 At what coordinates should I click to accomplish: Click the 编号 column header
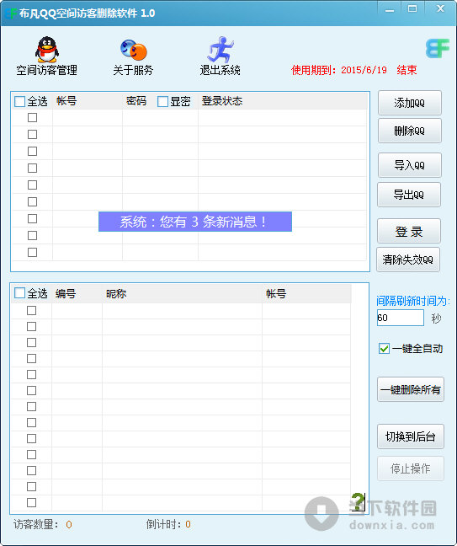click(x=66, y=294)
